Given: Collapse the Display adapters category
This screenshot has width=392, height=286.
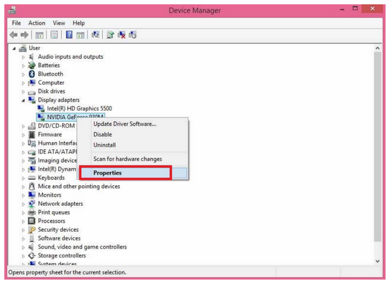Looking at the screenshot, I should (24, 100).
